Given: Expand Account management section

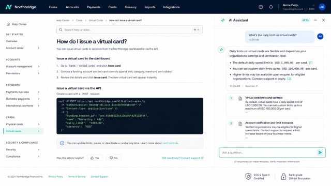Looking at the screenshot, I should pyautogui.click(x=39, y=67).
